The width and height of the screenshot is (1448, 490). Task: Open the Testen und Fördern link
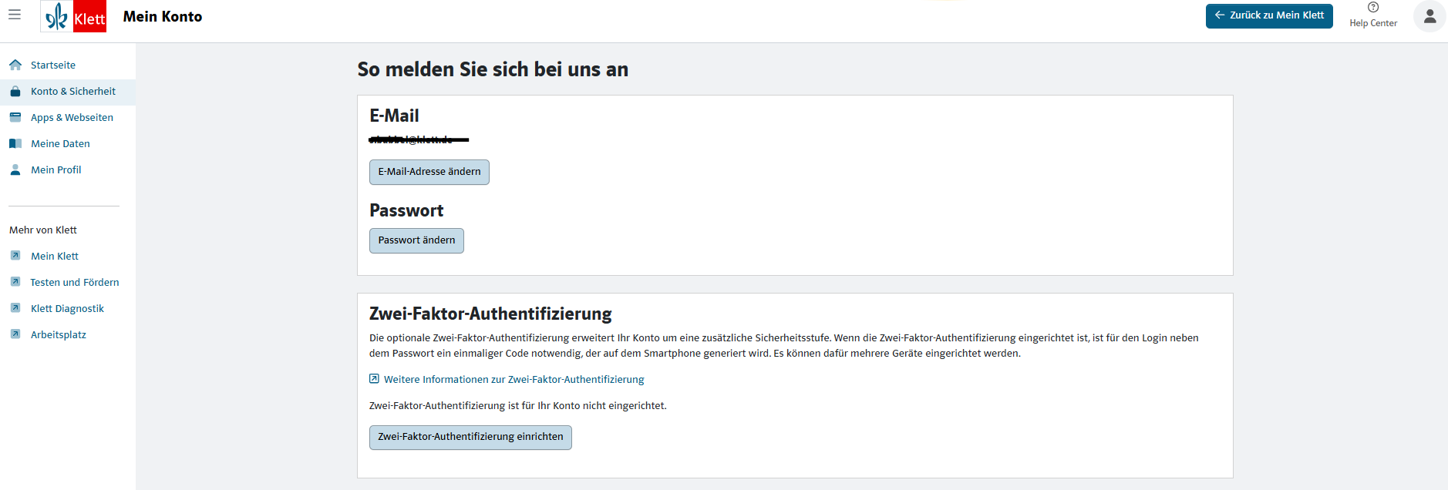tap(75, 282)
